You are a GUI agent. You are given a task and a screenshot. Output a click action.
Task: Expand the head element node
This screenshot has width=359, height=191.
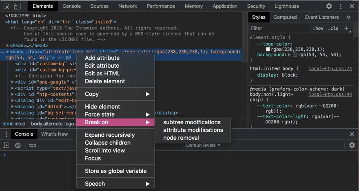click(8, 46)
